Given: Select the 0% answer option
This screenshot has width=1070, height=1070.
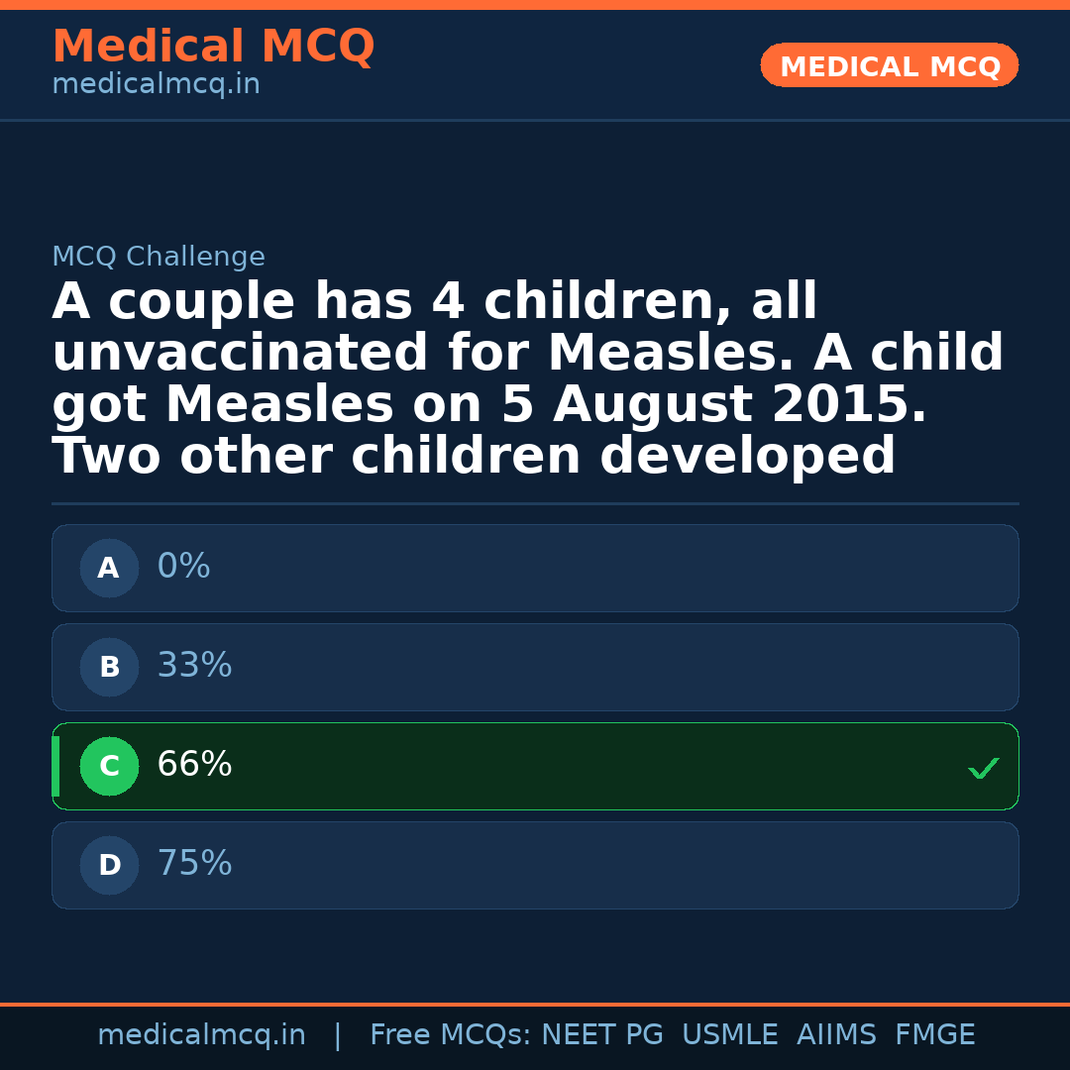Looking at the screenshot, I should [x=535, y=568].
